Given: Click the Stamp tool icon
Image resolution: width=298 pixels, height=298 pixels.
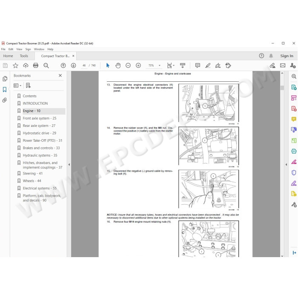Looking at the screenshot, I should coord(228,66).
